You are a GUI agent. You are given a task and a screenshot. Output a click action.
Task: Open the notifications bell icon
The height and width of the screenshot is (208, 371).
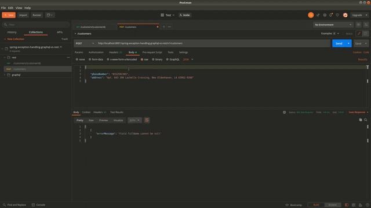[x=331, y=15]
